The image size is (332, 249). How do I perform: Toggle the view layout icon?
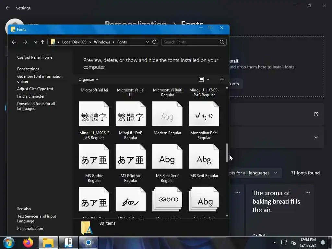point(201,79)
